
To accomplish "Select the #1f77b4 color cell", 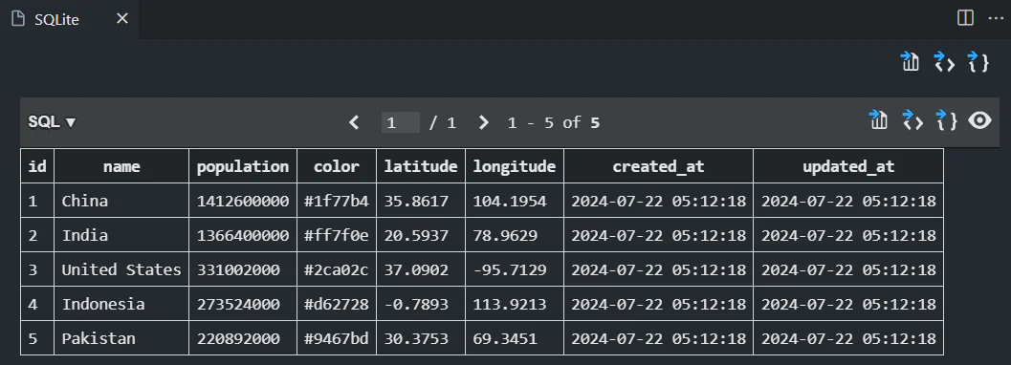I will click(337, 201).
